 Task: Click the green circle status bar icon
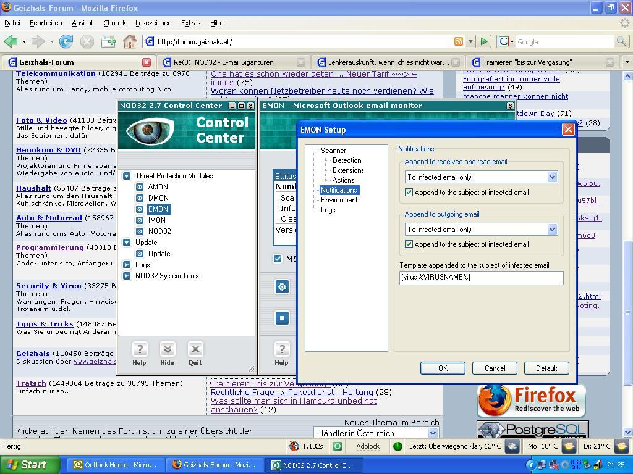[397, 446]
